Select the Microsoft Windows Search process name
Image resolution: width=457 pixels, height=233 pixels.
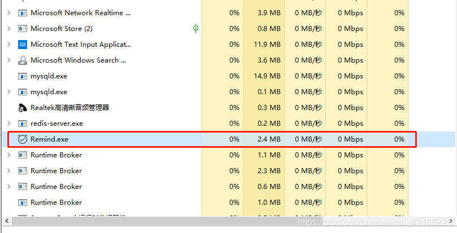[78, 60]
